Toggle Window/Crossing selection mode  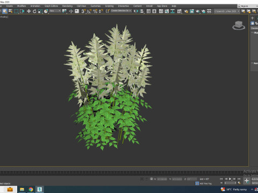(22, 11)
